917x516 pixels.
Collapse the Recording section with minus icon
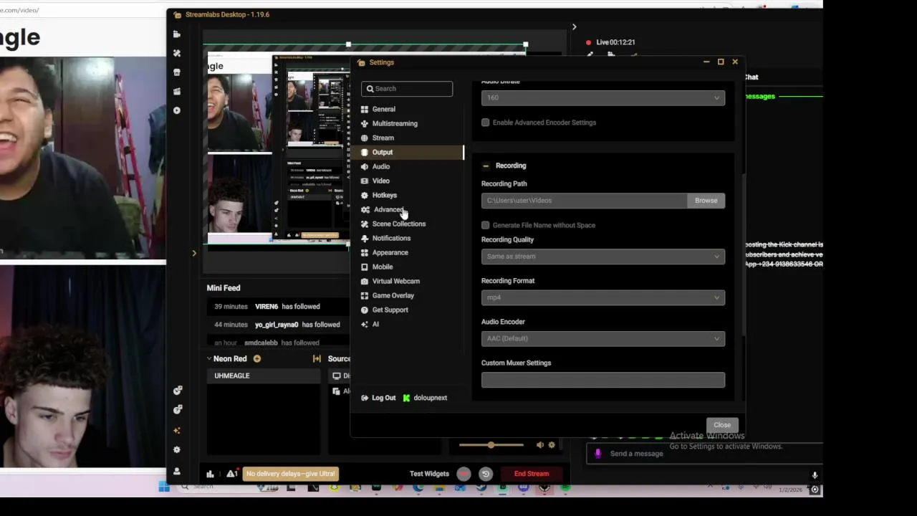(x=486, y=166)
